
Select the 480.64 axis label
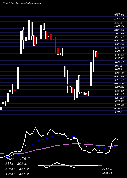coord(119,51)
